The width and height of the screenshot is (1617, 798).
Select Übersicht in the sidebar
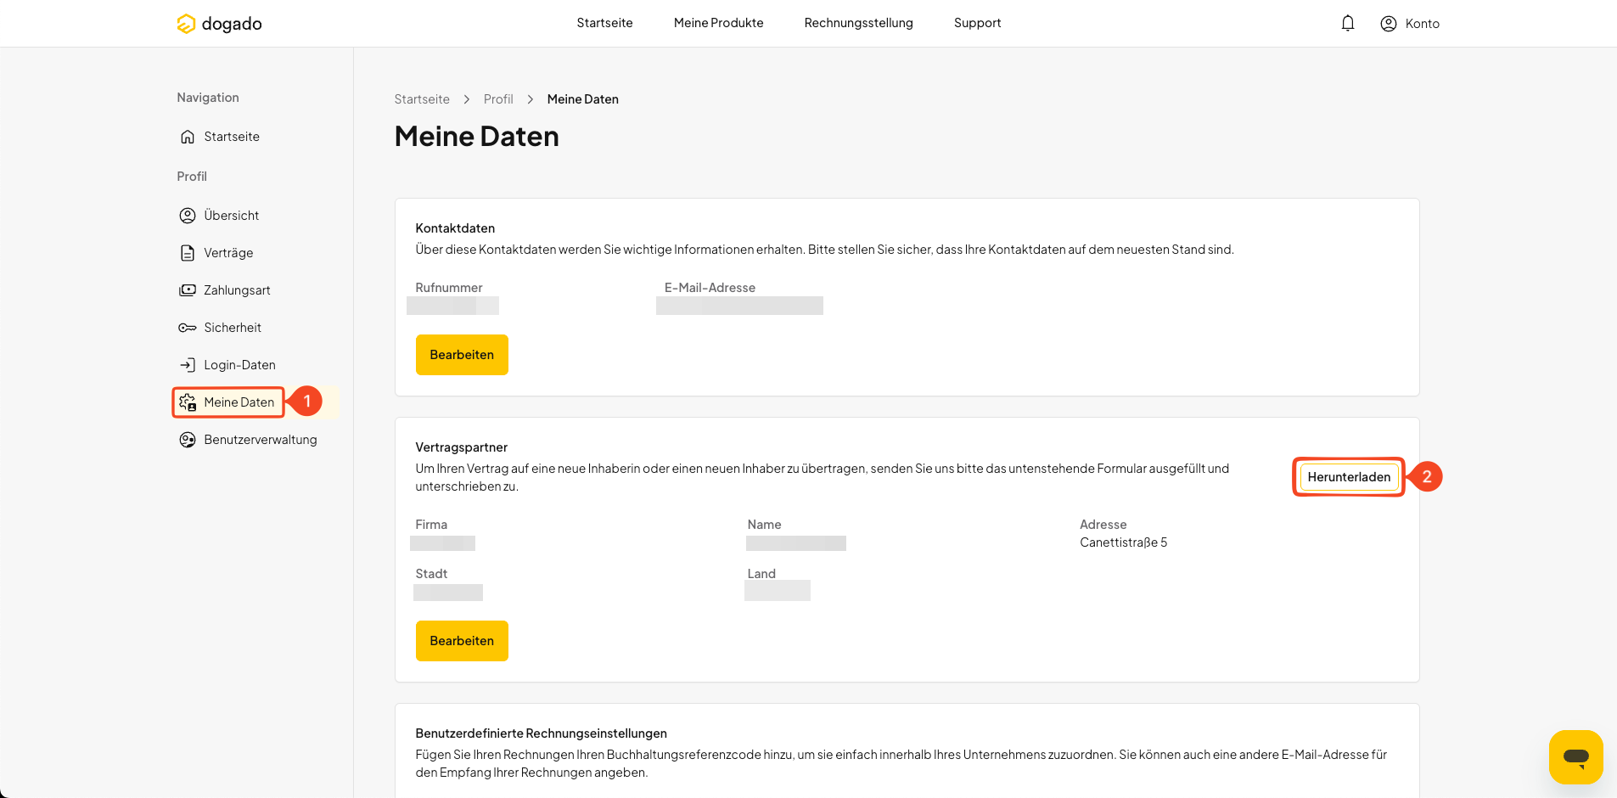[x=232, y=216]
